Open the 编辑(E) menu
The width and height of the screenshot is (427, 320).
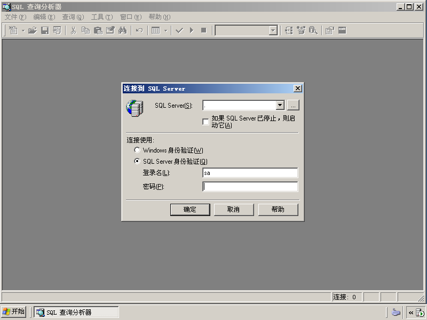pyautogui.click(x=44, y=17)
